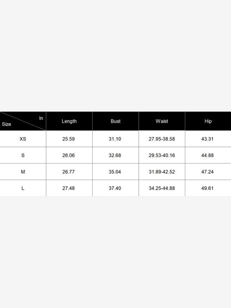Click the XS hip value 43.31
231x308 pixels.
click(207, 139)
